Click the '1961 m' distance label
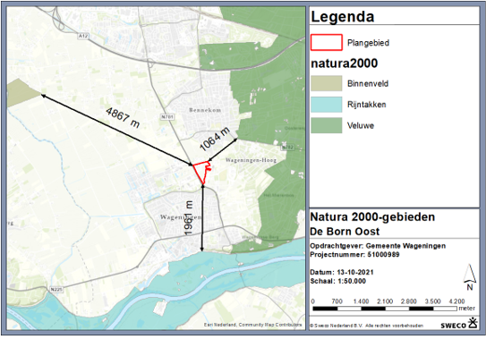Image resolution: width=486 pixels, height=339 pixels. click(189, 218)
